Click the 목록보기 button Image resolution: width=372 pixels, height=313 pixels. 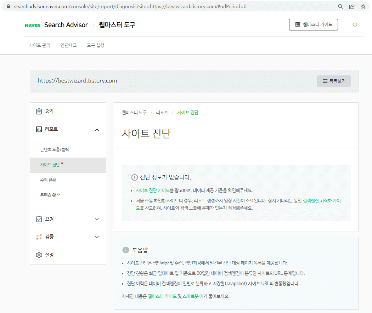click(333, 81)
